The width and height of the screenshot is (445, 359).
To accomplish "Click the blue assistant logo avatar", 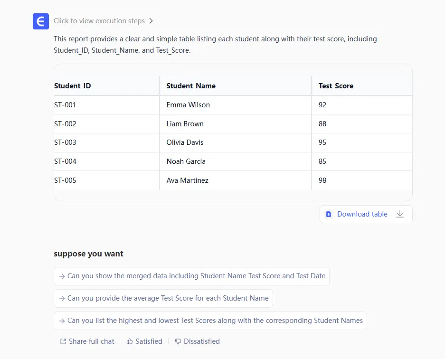I will [x=41, y=21].
